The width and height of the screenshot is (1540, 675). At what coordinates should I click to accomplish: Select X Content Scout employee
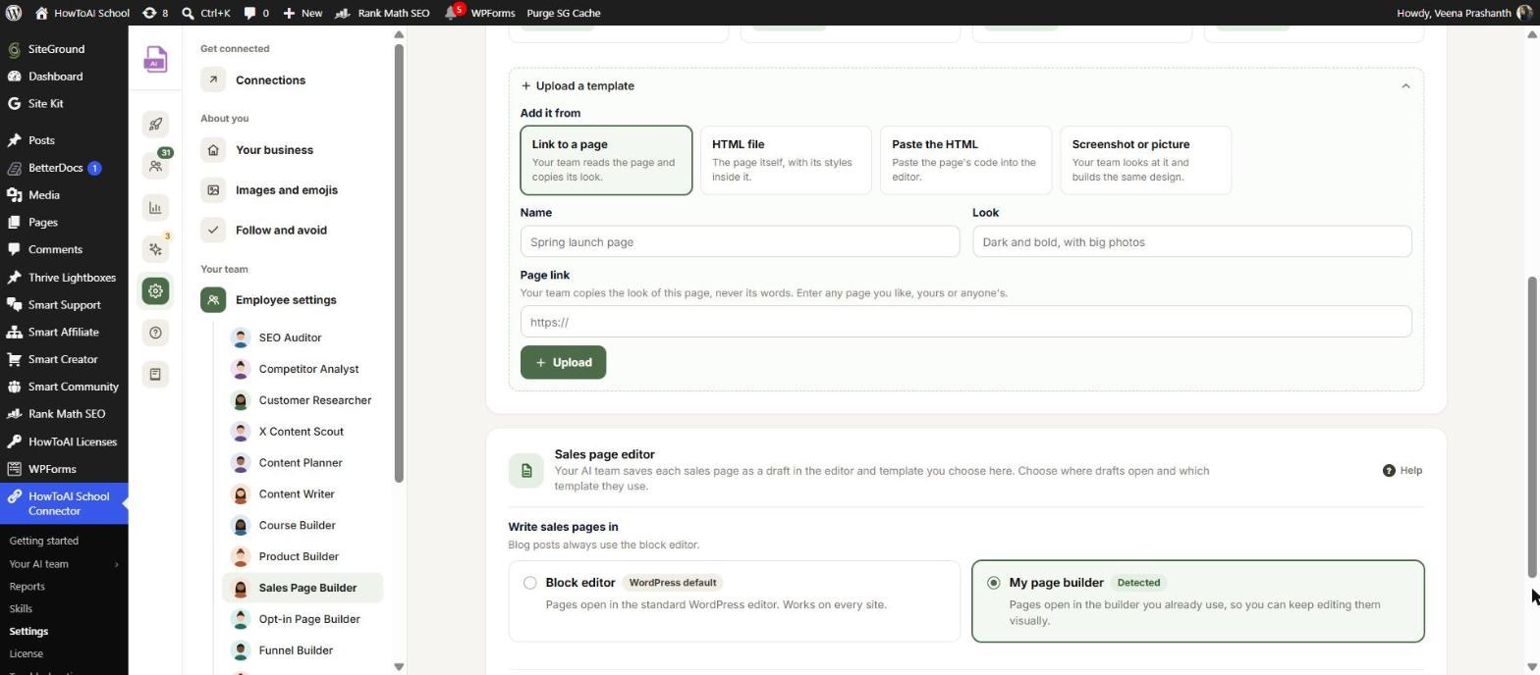[x=302, y=433]
